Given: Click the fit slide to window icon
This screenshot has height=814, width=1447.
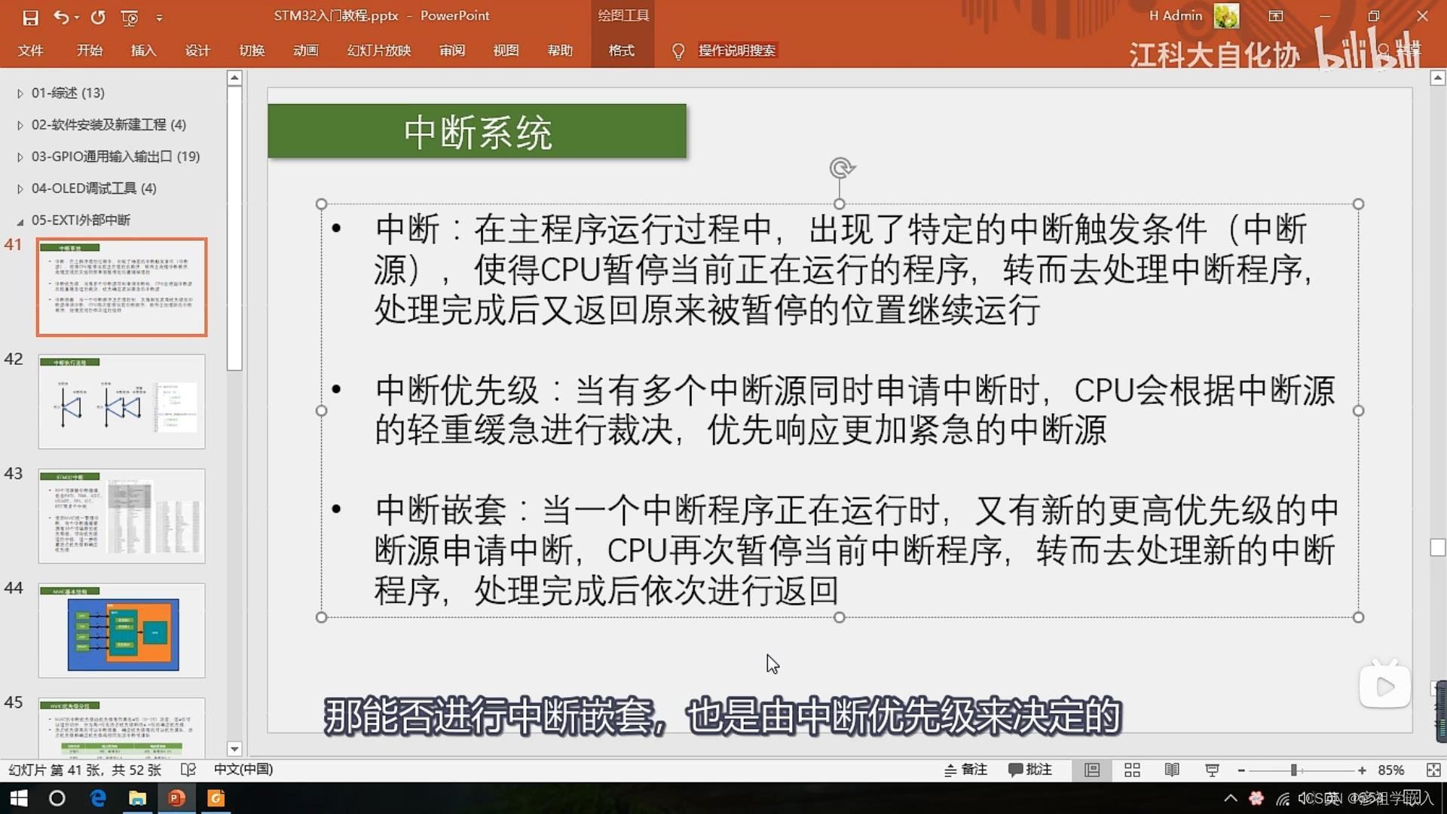Looking at the screenshot, I should coord(1433,770).
